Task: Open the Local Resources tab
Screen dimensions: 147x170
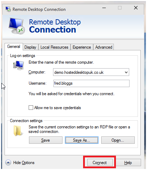Action: pyautogui.click(x=54, y=47)
